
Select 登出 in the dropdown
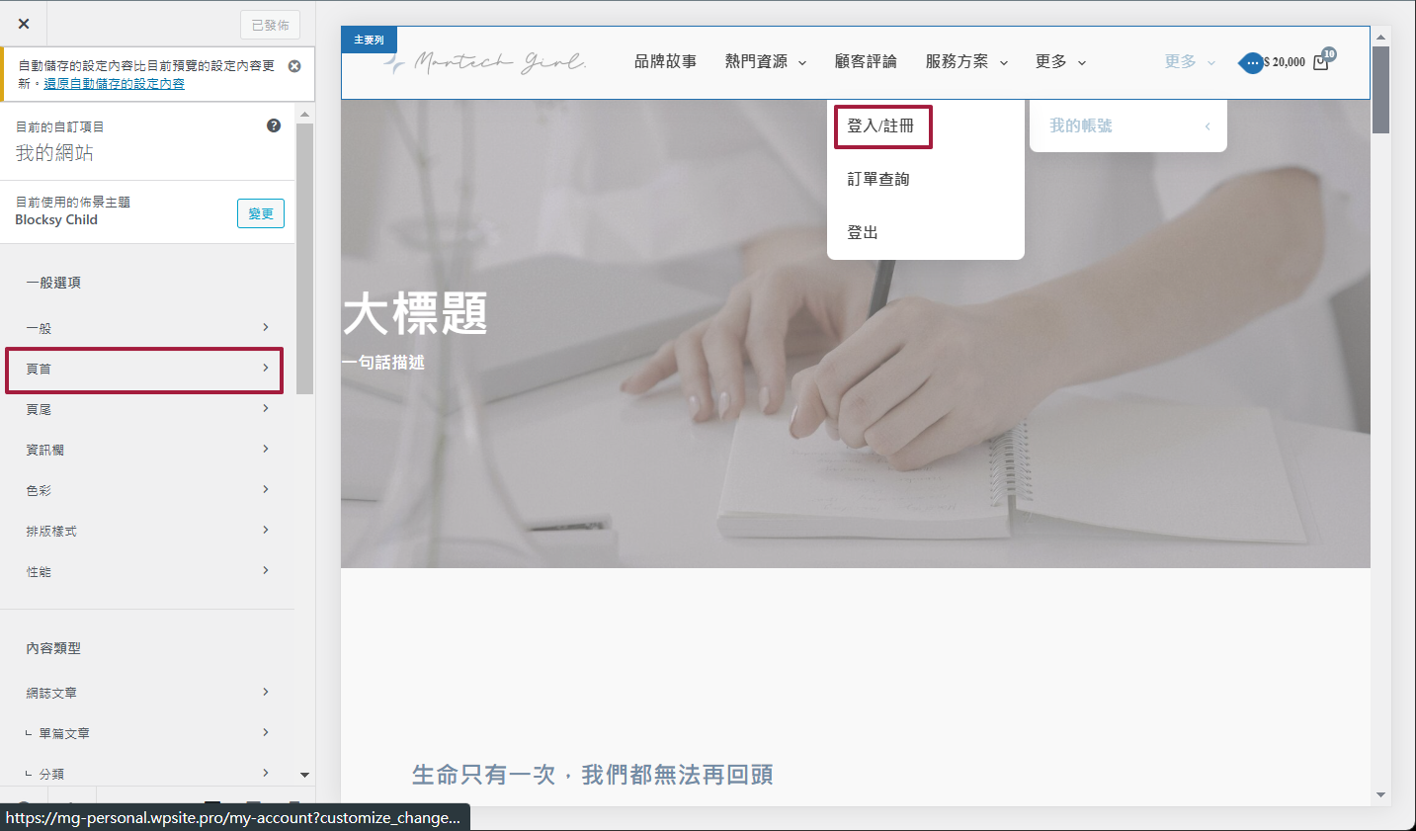(863, 232)
